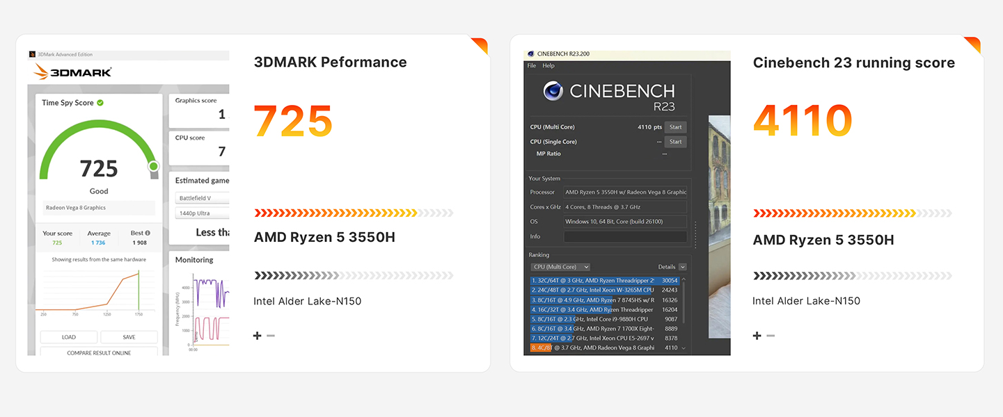
Task: Click the minus icon under Cinebench comparison
Action: tap(771, 336)
